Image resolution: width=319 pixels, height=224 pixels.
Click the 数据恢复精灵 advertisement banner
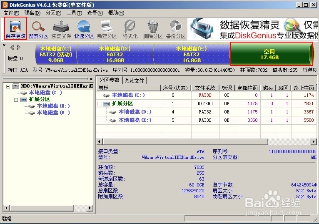click(252, 29)
